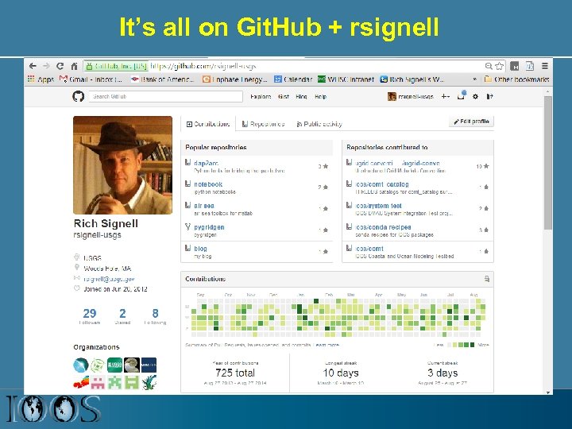The width and height of the screenshot is (572, 429).
Task: Expand the bookmarks overflow chevron
Action: (x=474, y=79)
